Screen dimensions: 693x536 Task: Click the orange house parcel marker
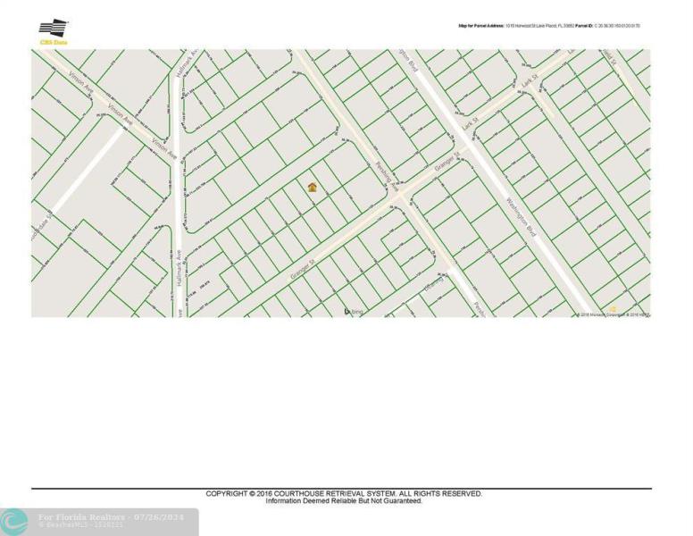point(313,188)
